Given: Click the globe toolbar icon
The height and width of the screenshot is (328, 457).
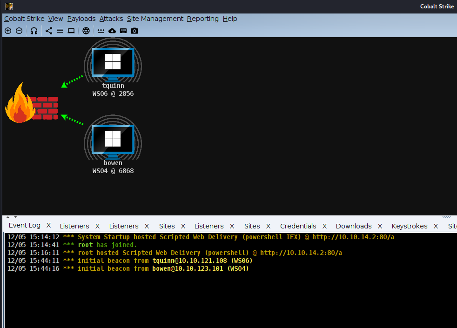Looking at the screenshot, I should [x=86, y=31].
